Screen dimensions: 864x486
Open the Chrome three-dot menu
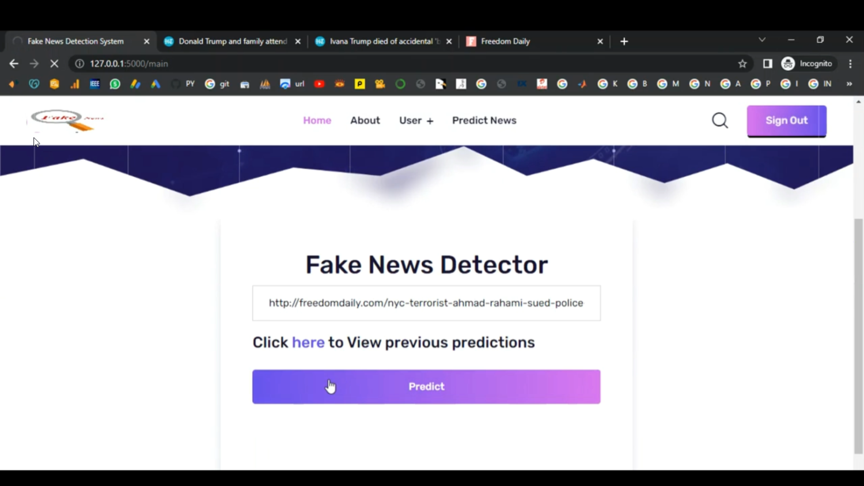[x=850, y=64]
